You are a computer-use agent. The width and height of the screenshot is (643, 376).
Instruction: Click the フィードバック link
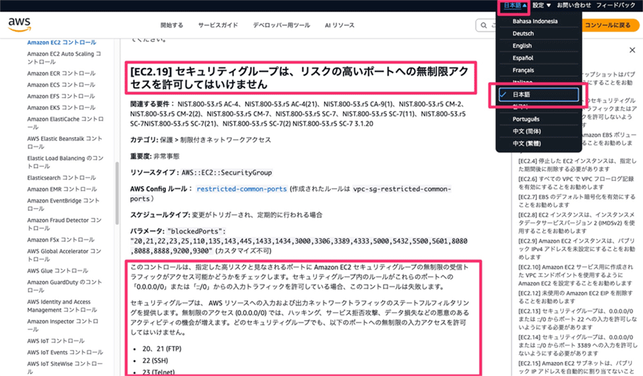click(x=615, y=5)
